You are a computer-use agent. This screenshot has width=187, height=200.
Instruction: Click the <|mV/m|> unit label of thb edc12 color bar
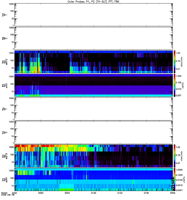pyautogui.click(x=182, y=62)
